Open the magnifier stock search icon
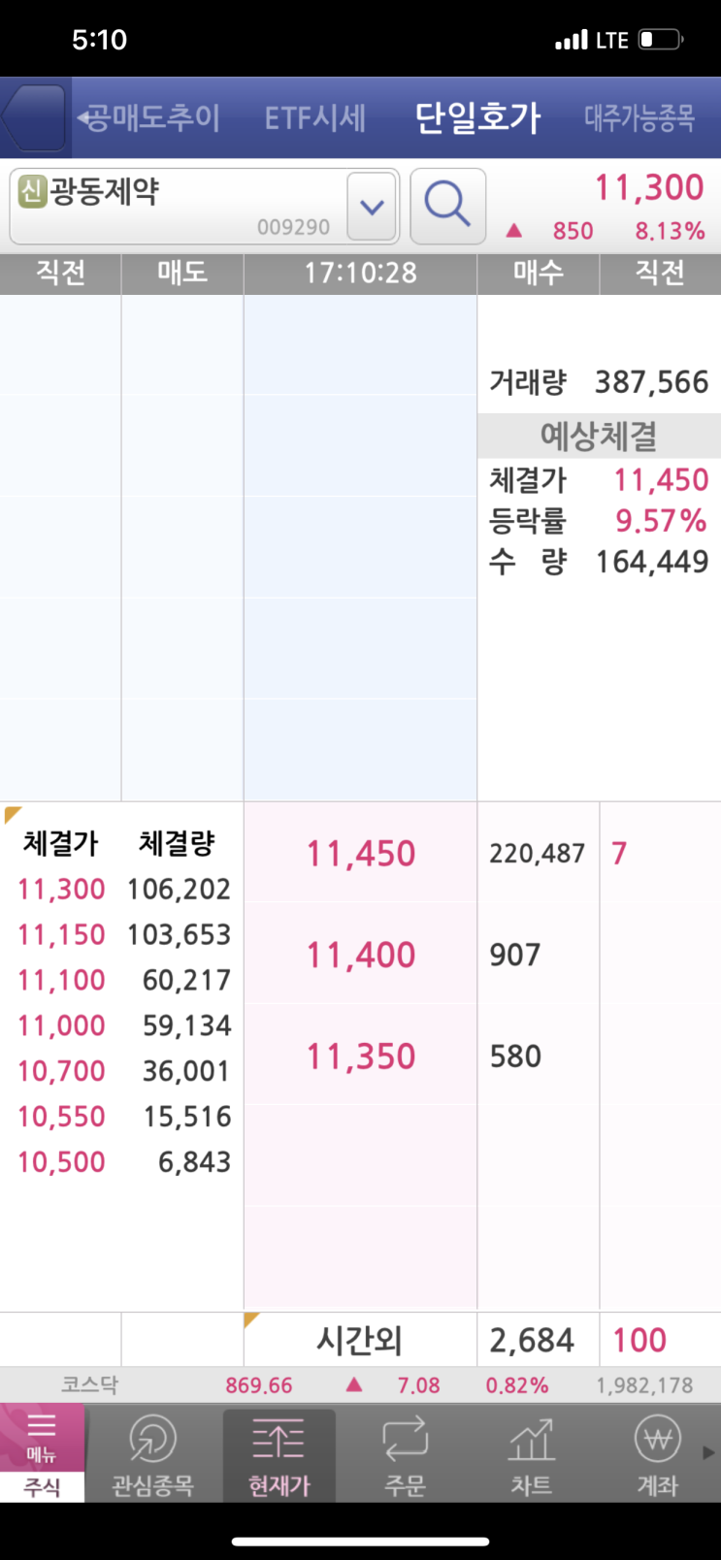This screenshot has height=1560, width=721. pos(447,206)
